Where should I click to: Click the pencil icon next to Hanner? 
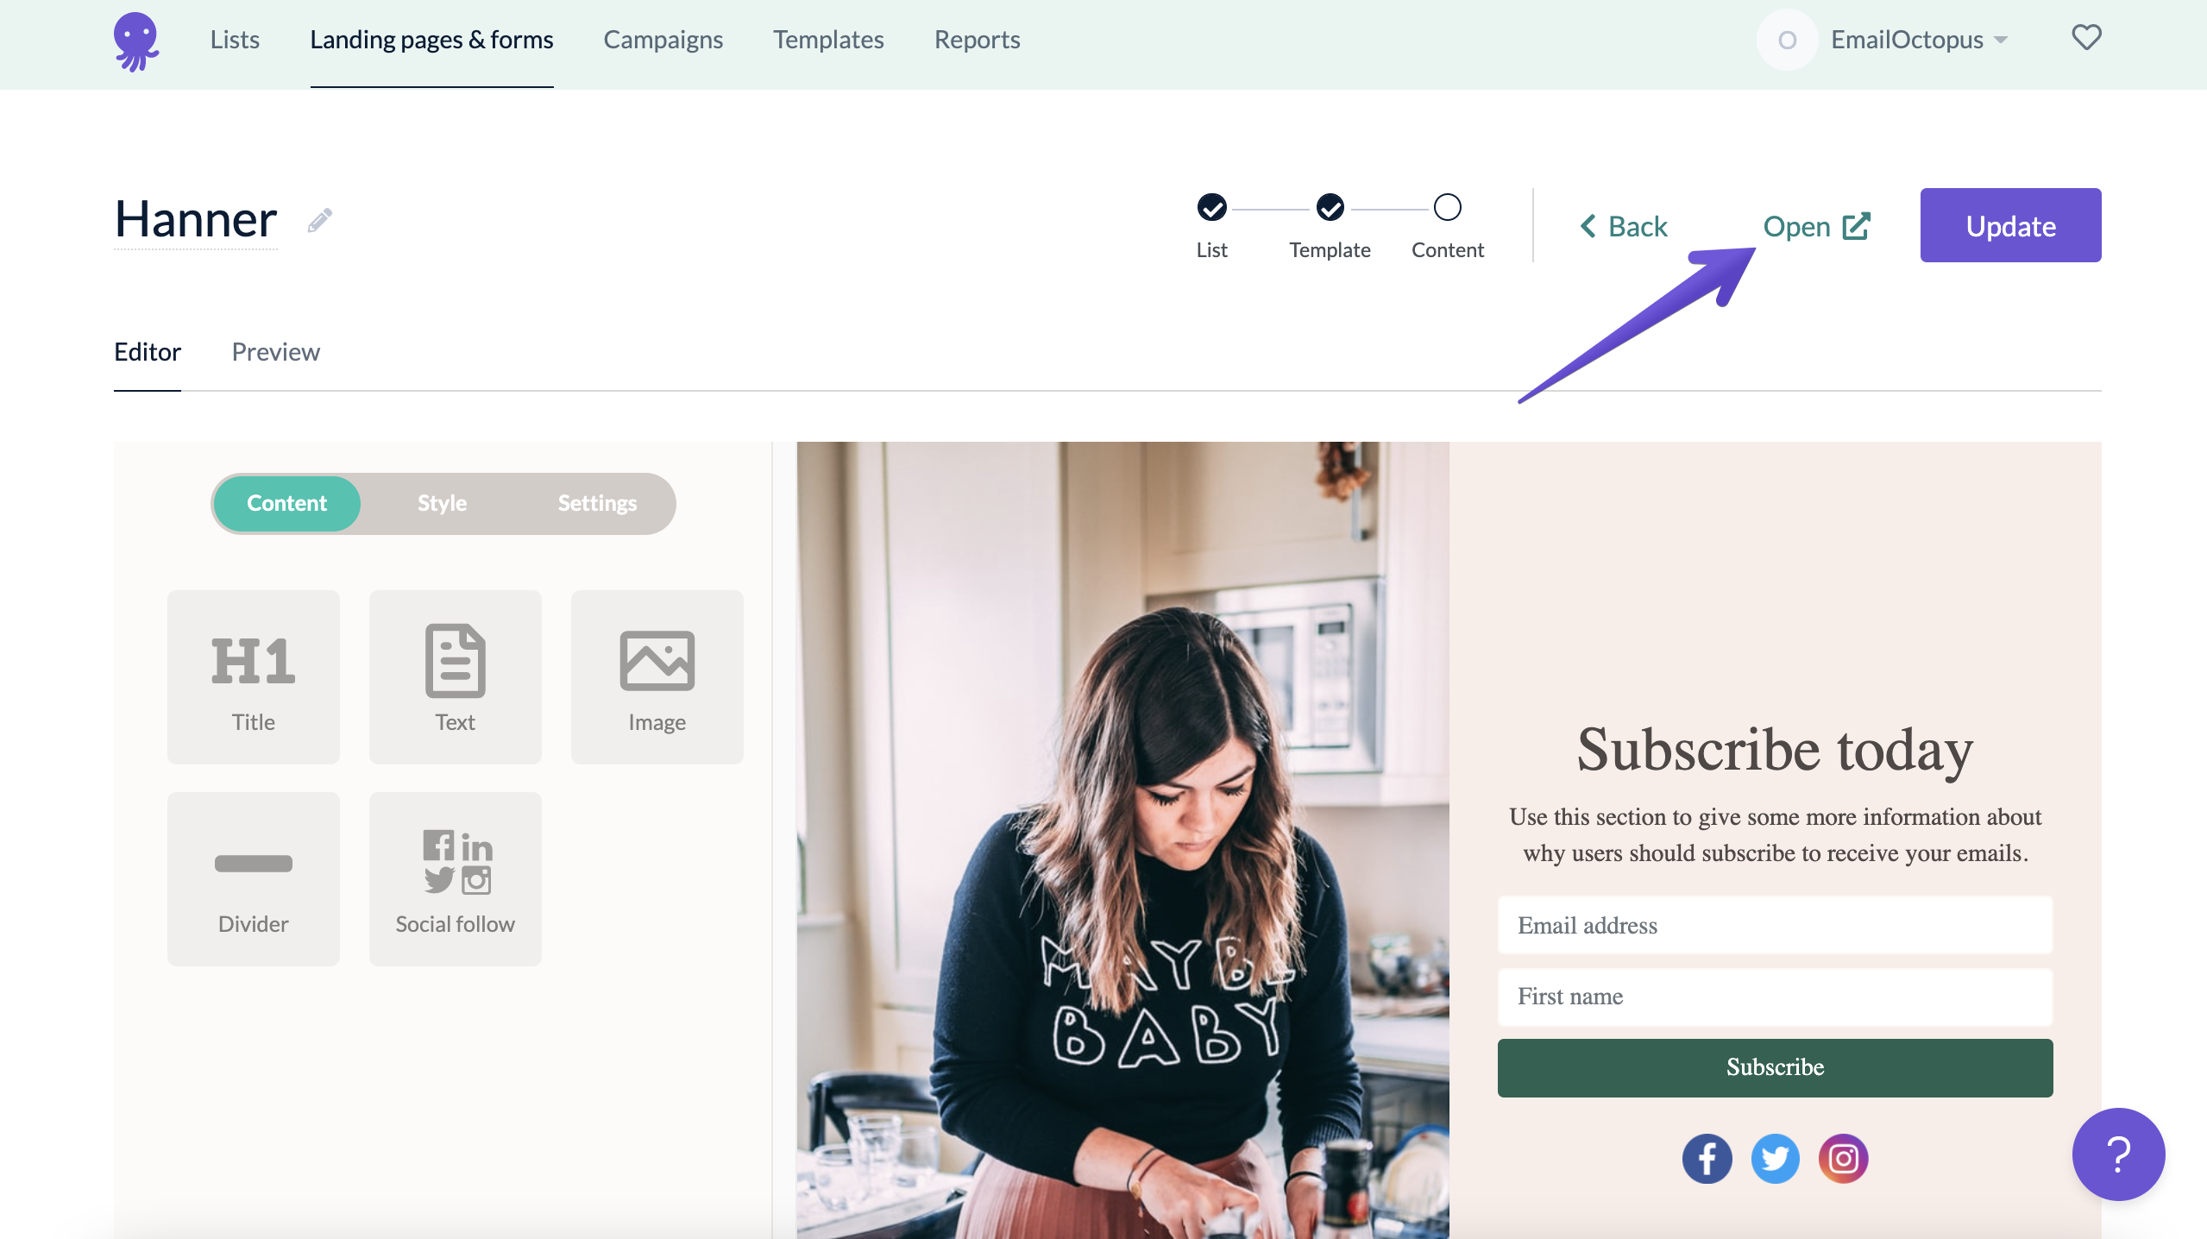(x=320, y=221)
